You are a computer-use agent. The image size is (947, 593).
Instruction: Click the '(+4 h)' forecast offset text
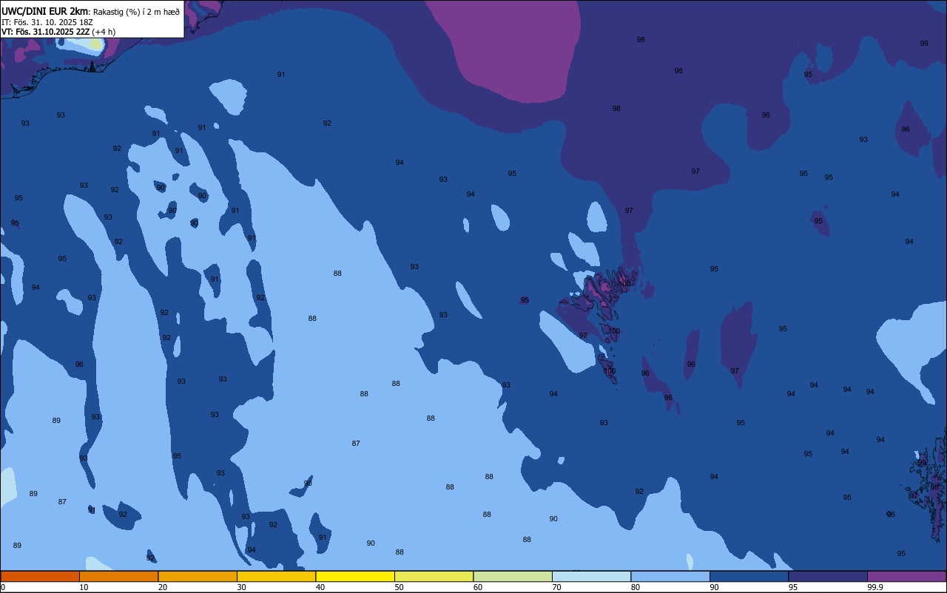click(104, 32)
